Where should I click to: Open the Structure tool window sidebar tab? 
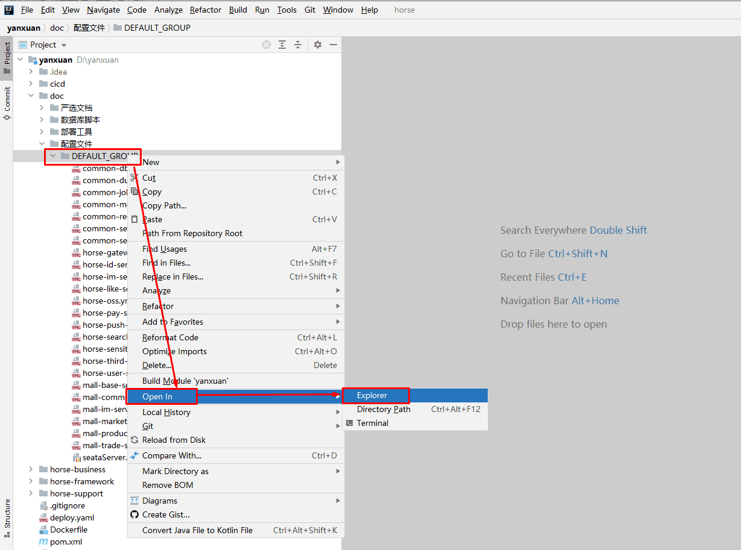pos(7,517)
